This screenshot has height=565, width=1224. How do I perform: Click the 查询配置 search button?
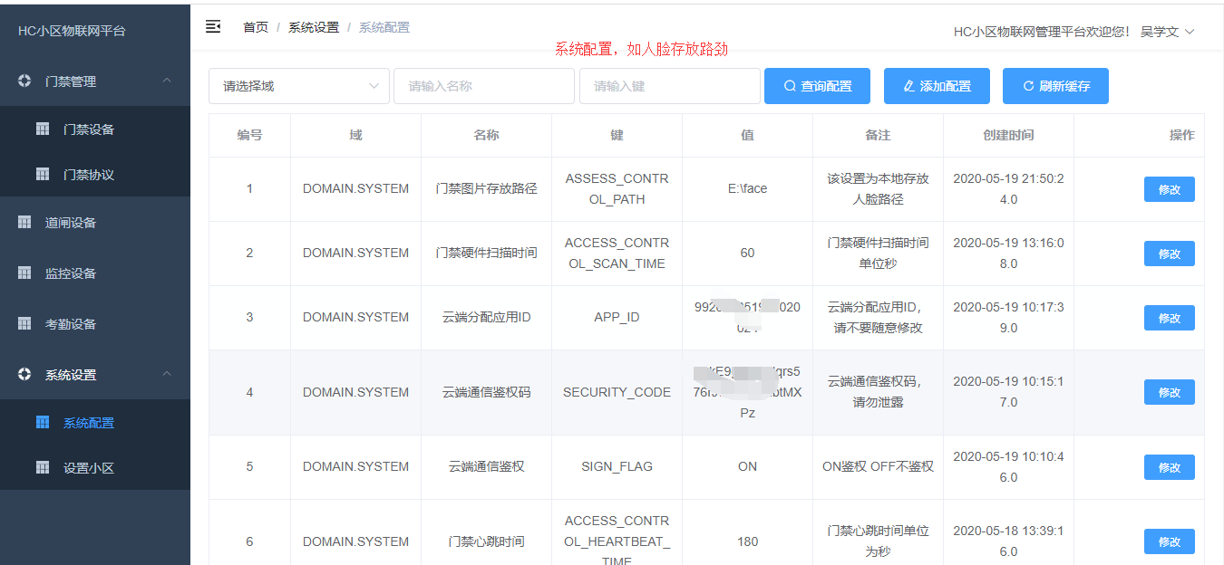pyautogui.click(x=817, y=86)
